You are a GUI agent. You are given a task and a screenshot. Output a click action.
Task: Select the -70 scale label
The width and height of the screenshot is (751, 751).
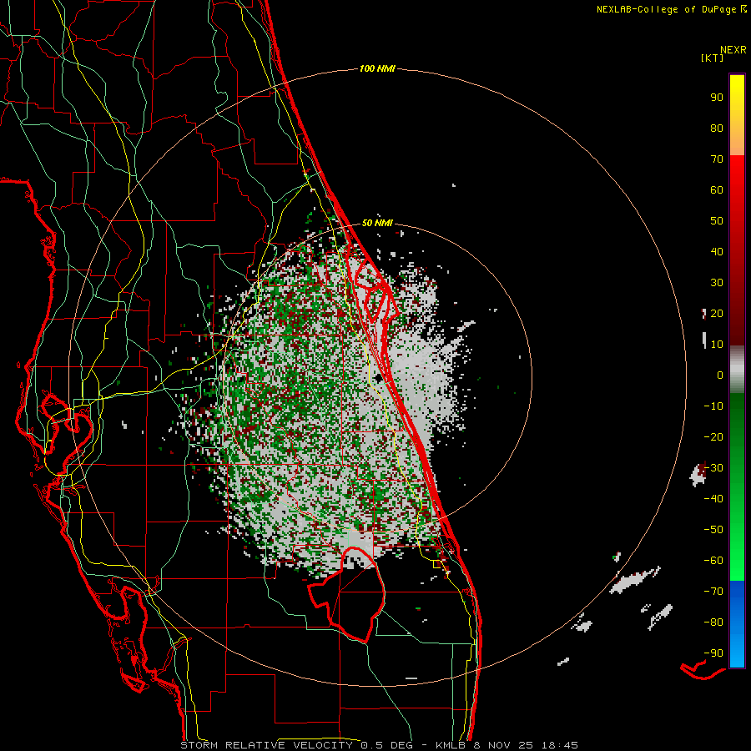(x=713, y=592)
